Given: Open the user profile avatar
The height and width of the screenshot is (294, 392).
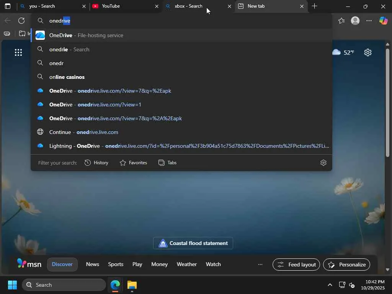Looking at the screenshot, I should pyautogui.click(x=355, y=21).
